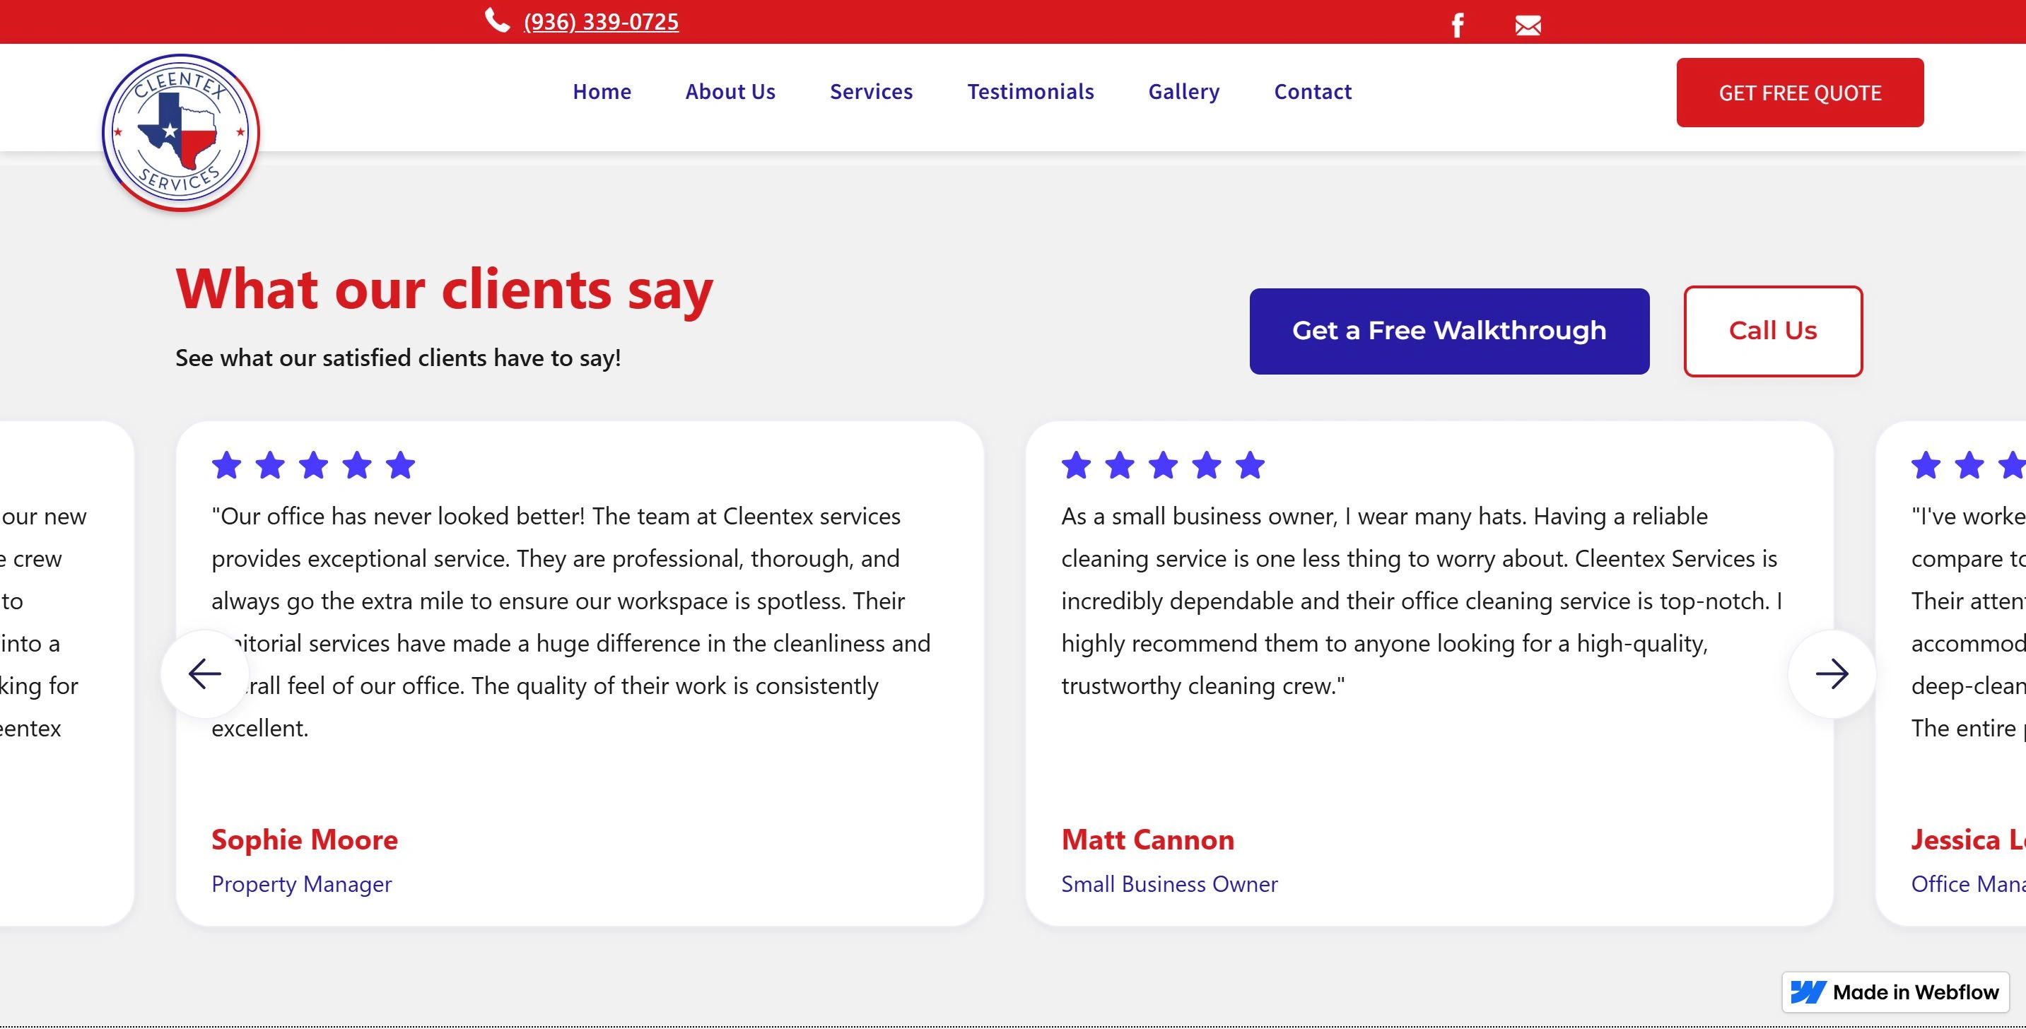
Task: Click the Call Us button
Action: point(1773,331)
